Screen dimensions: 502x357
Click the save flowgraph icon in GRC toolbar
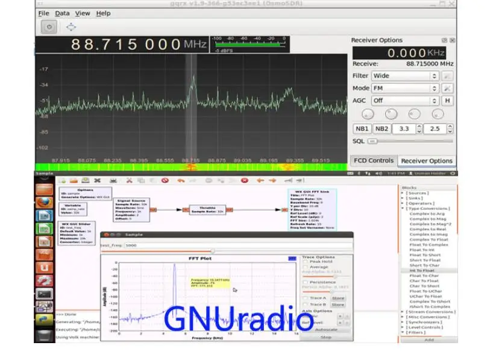pos(85,181)
